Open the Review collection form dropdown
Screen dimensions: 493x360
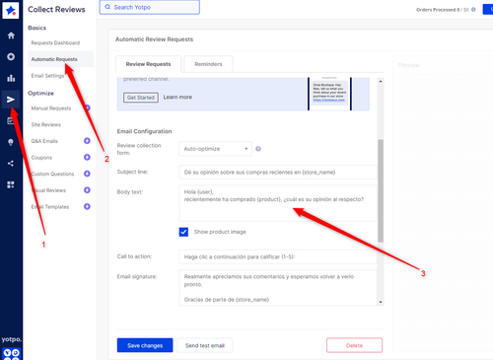[215, 149]
